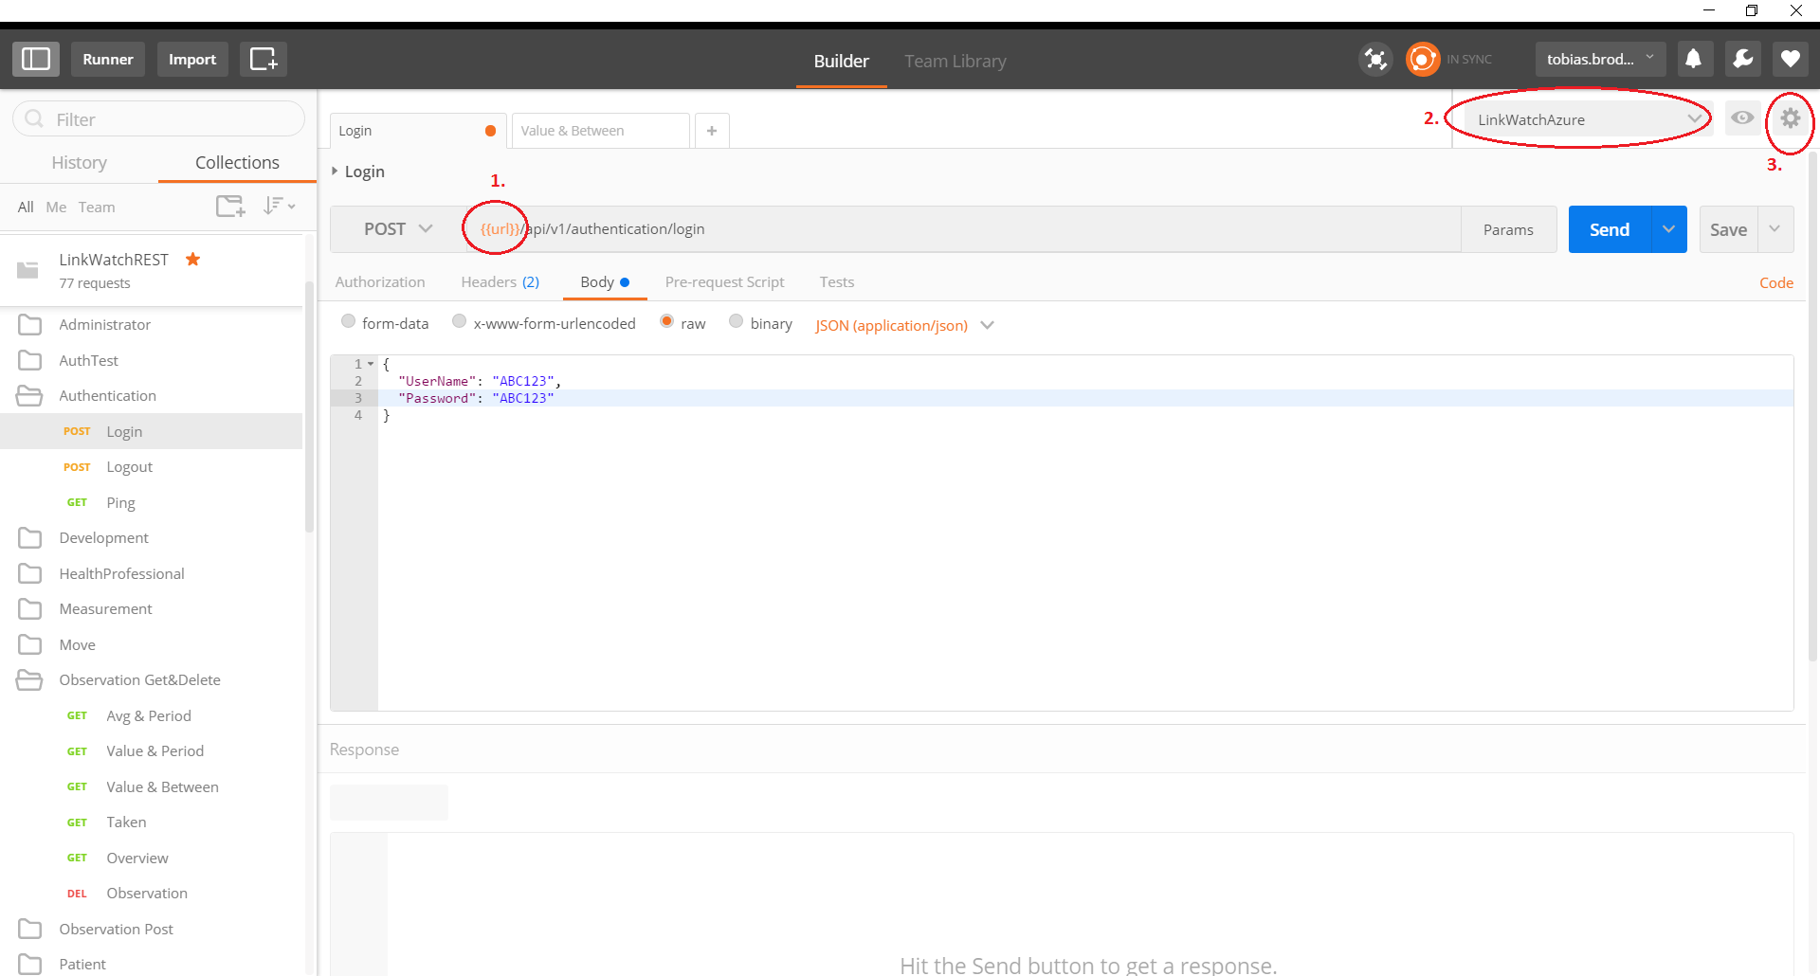Click the sidebar vertical scrollbar

coord(309,407)
